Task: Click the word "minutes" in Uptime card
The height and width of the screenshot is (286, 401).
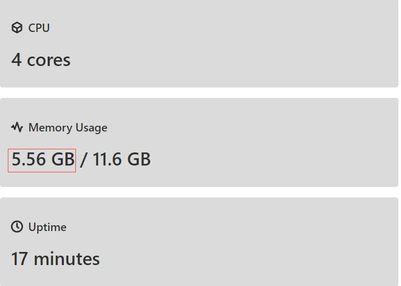Action: tap(66, 259)
